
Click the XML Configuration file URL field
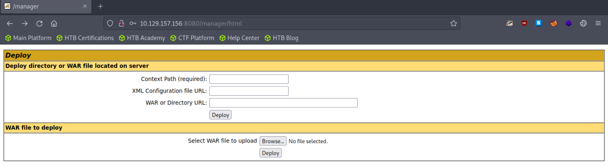coord(249,91)
